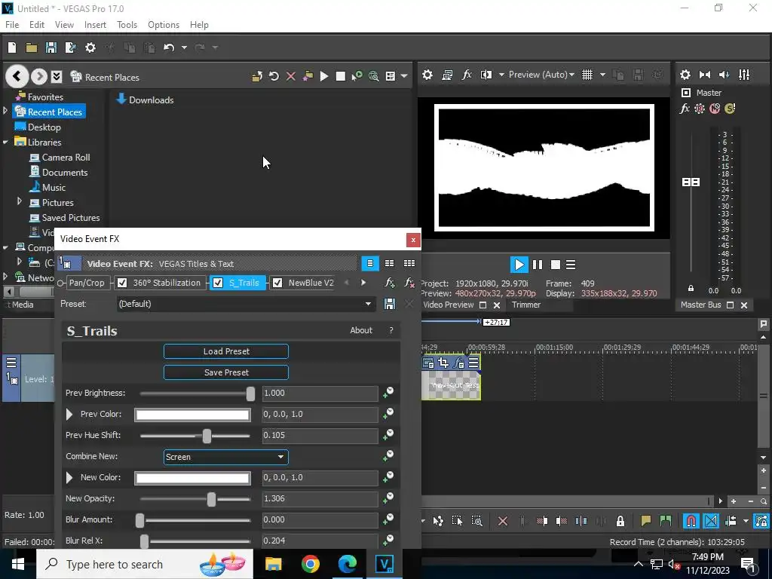Click the Load Preset button
This screenshot has height=579, width=772.
tap(226, 351)
